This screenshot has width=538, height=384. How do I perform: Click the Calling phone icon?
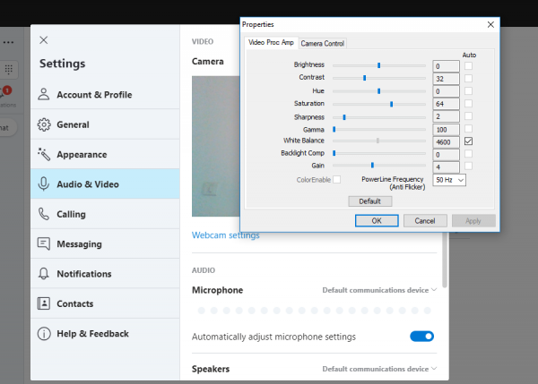(x=44, y=214)
